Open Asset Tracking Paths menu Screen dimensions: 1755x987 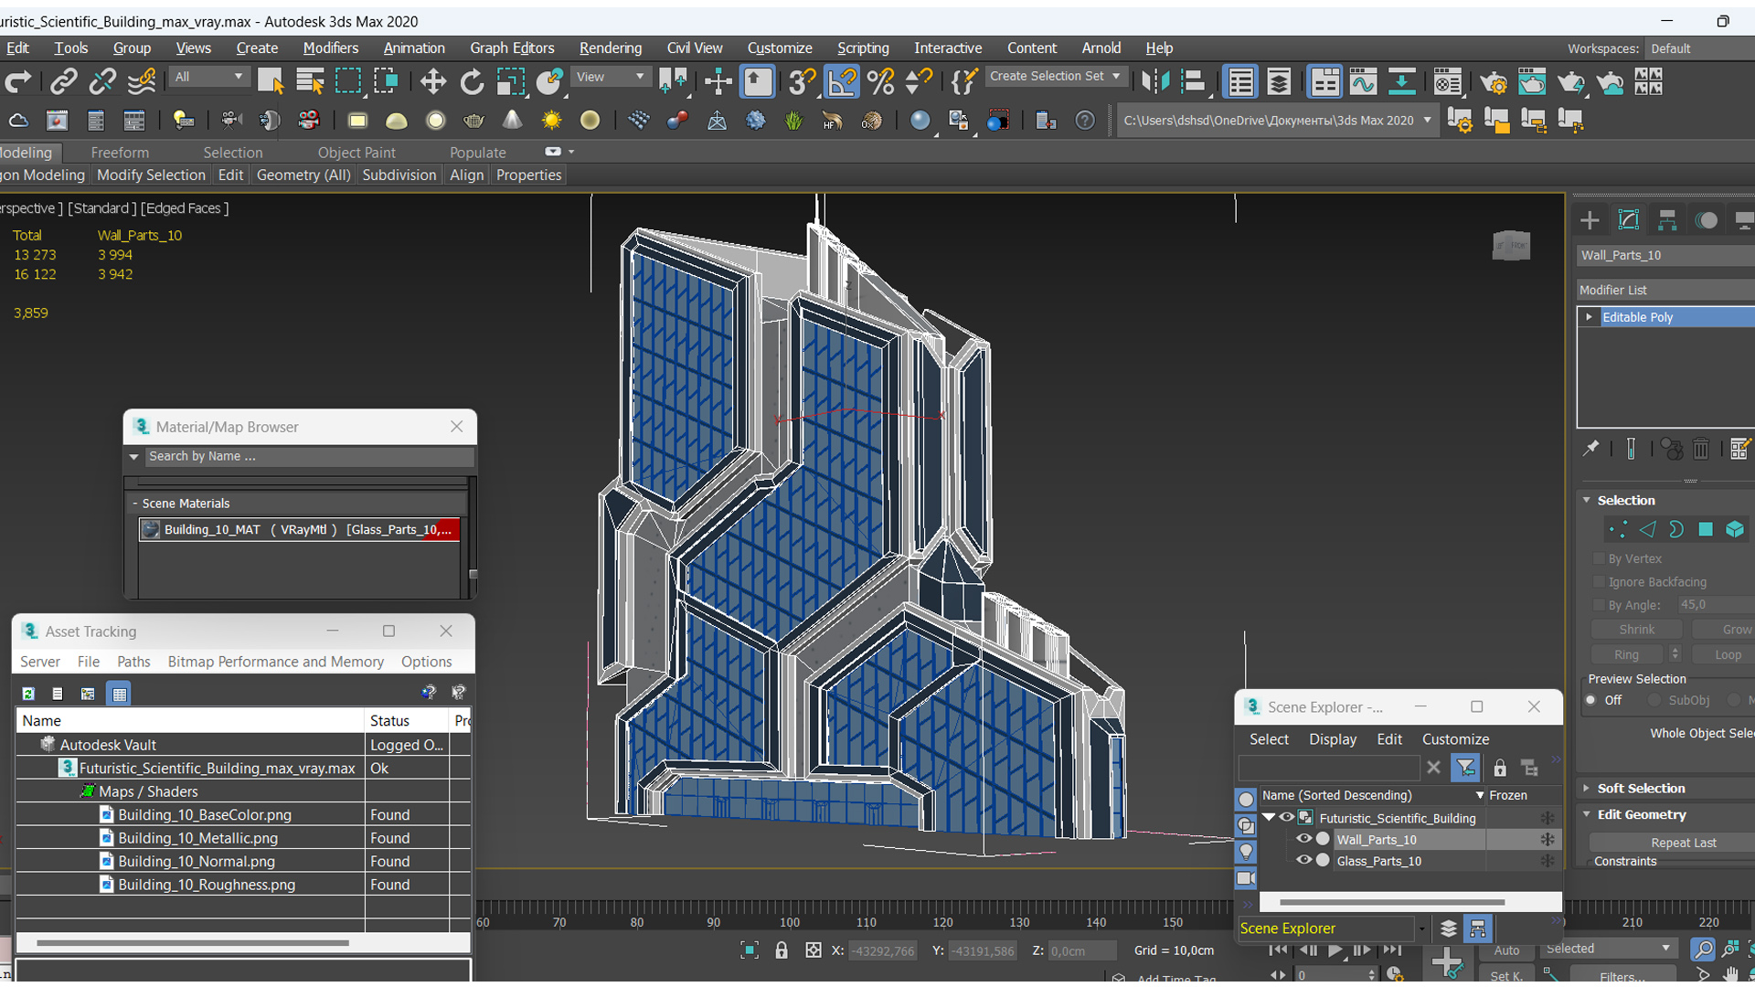(133, 662)
